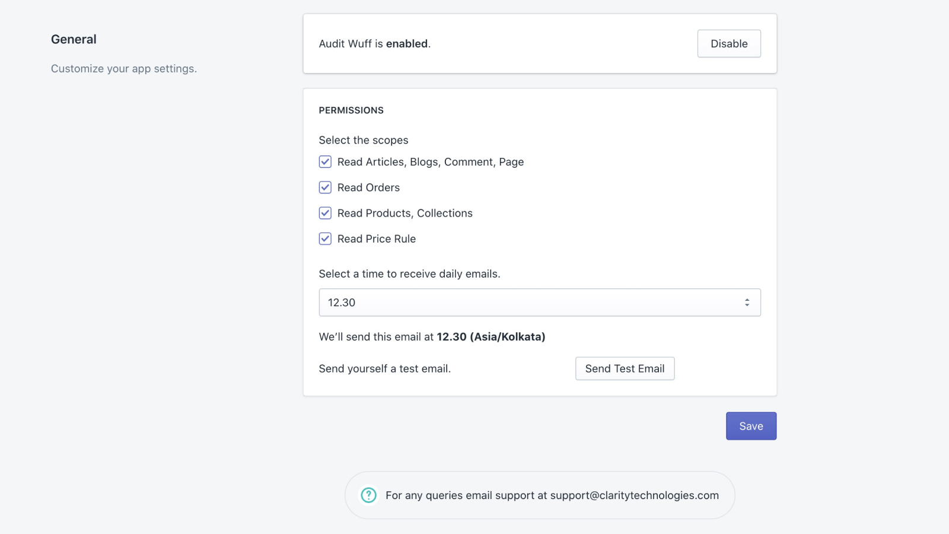Click the help question mark icon
Screen dimensions: 949x534
click(x=368, y=495)
